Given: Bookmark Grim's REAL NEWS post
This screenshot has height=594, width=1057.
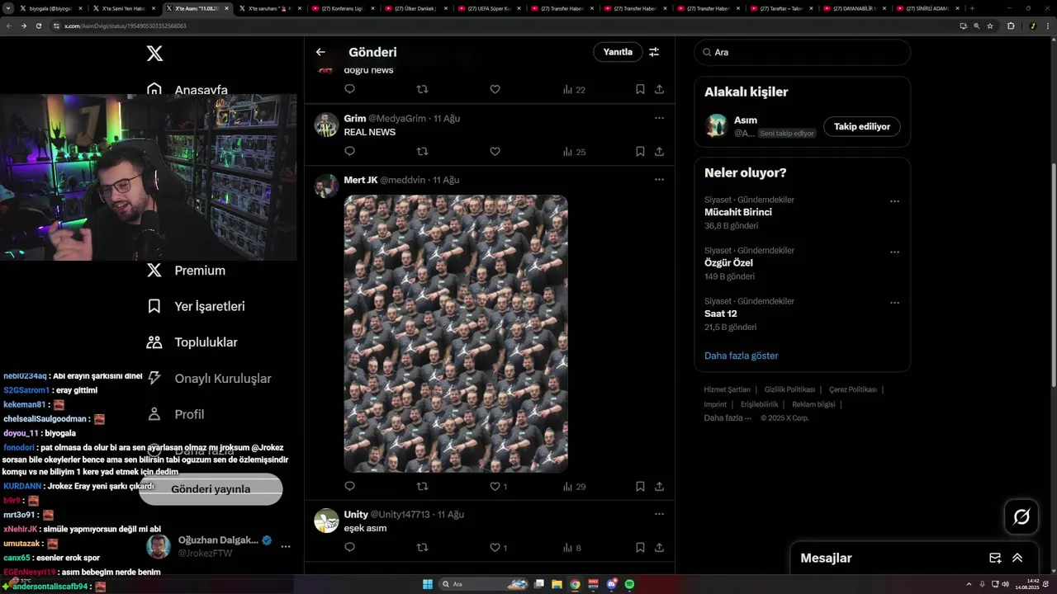Looking at the screenshot, I should (640, 152).
